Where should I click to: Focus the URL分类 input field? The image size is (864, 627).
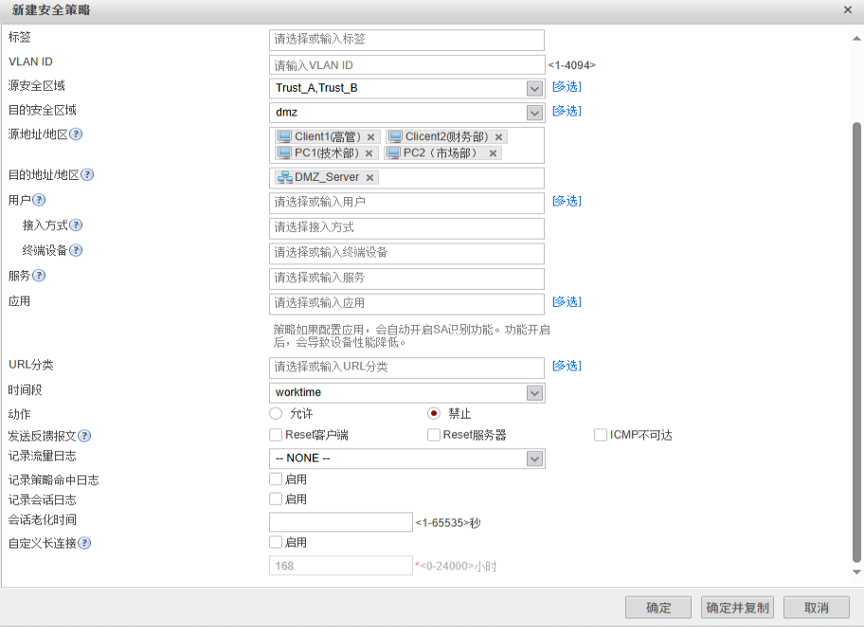(406, 368)
